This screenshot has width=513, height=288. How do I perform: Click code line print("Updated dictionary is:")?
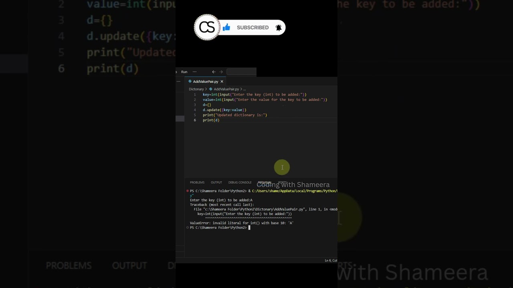point(235,115)
